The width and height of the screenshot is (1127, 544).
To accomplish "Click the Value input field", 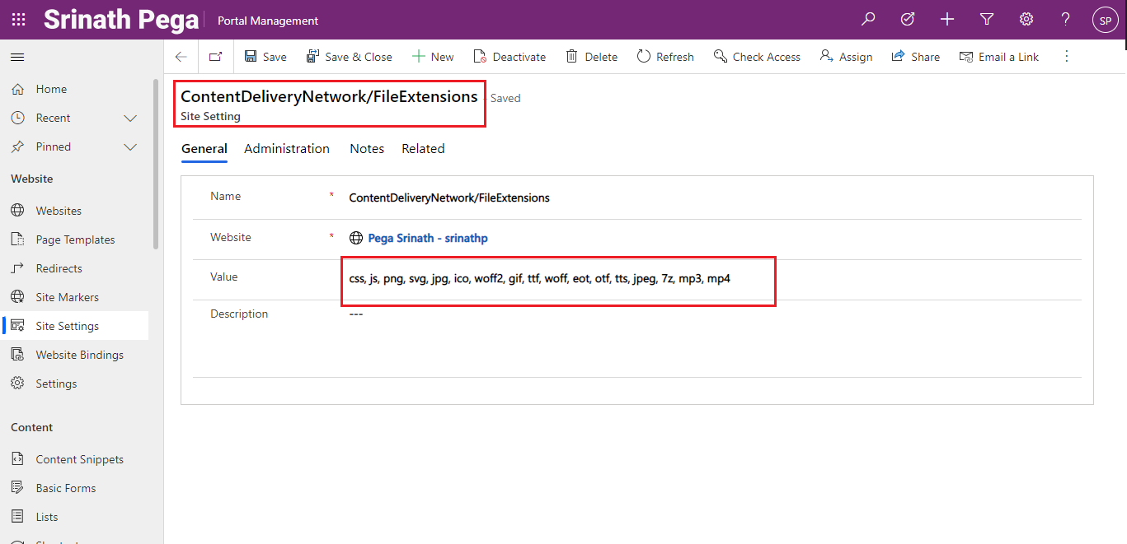I will [558, 279].
